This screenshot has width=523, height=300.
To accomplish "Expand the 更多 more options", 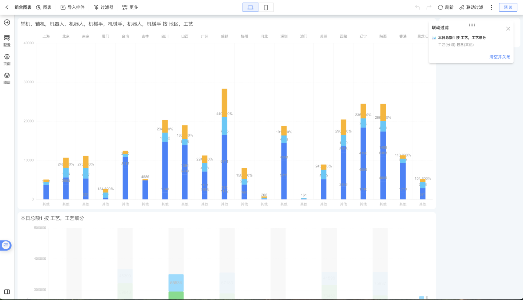I will (130, 7).
